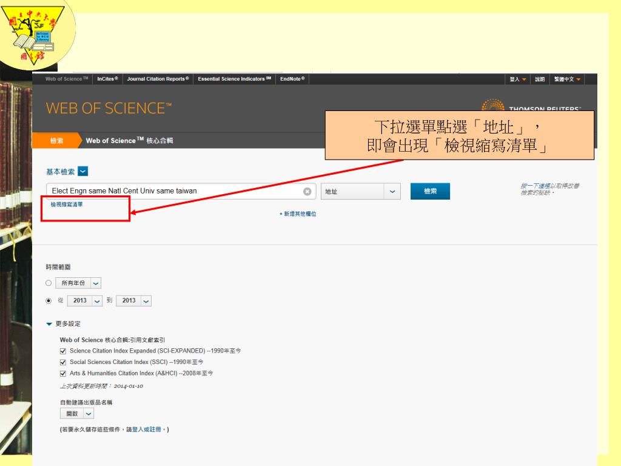Open the 檢視縮寫清單 abbreviation list link
Screen dimensions: 621x466
coord(67,204)
